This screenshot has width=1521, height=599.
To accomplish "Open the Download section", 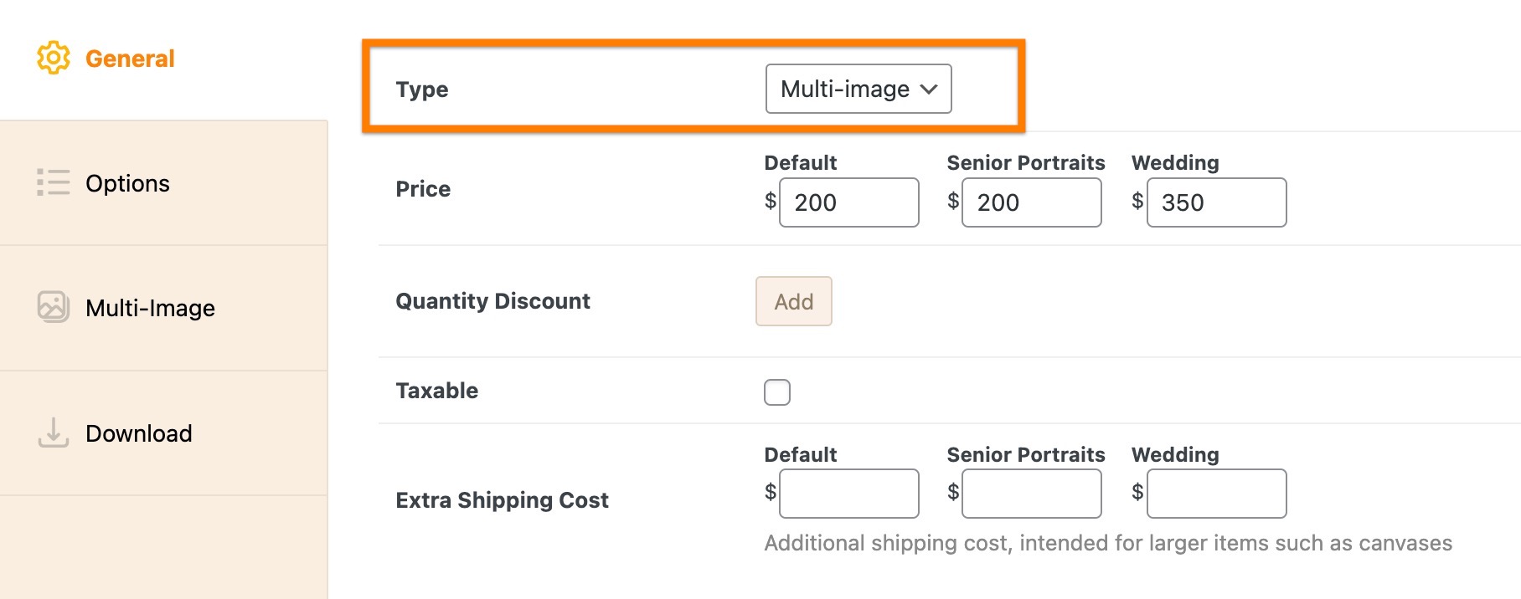I will 138,433.
